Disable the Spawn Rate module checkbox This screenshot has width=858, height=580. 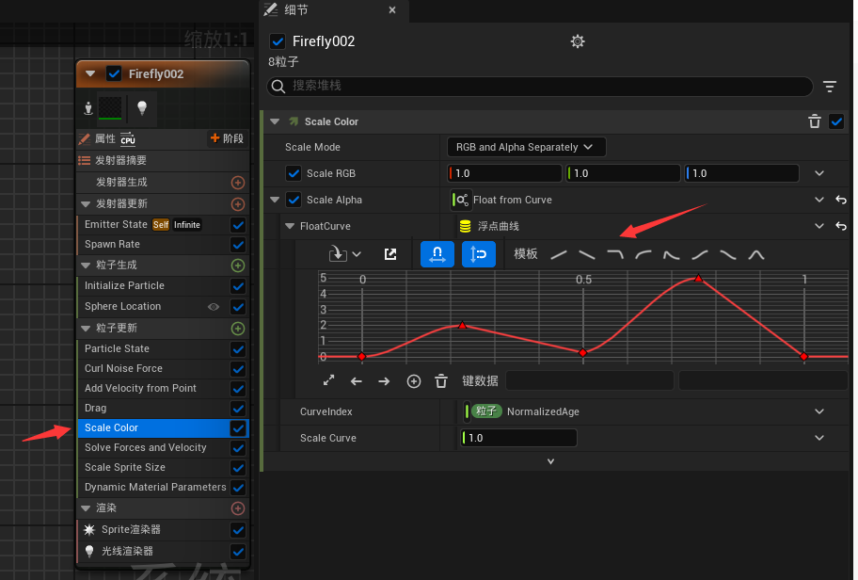coord(238,245)
